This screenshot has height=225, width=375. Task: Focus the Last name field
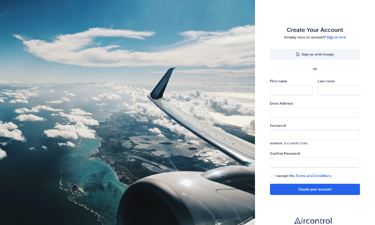339,90
